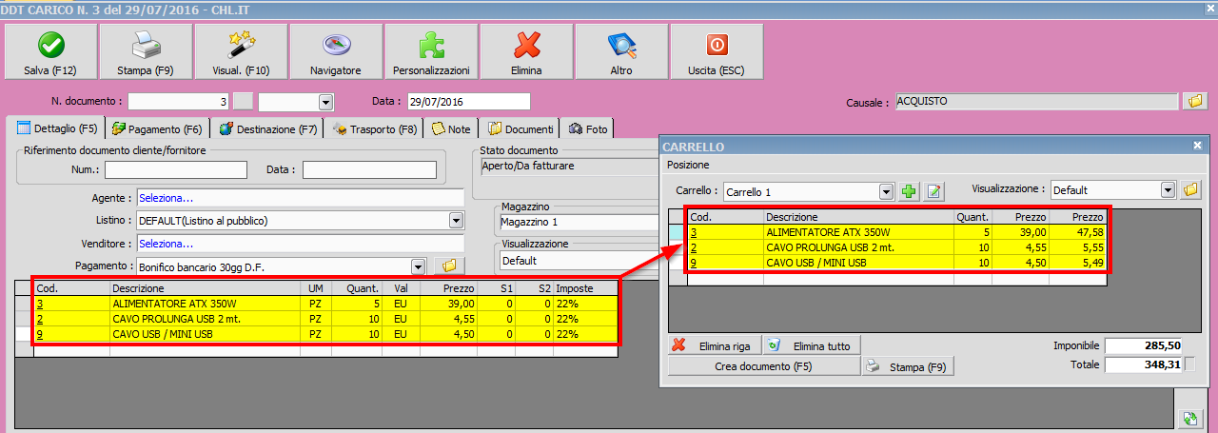Open the Navigatore compass tool
The height and width of the screenshot is (433, 1218).
pos(336,53)
